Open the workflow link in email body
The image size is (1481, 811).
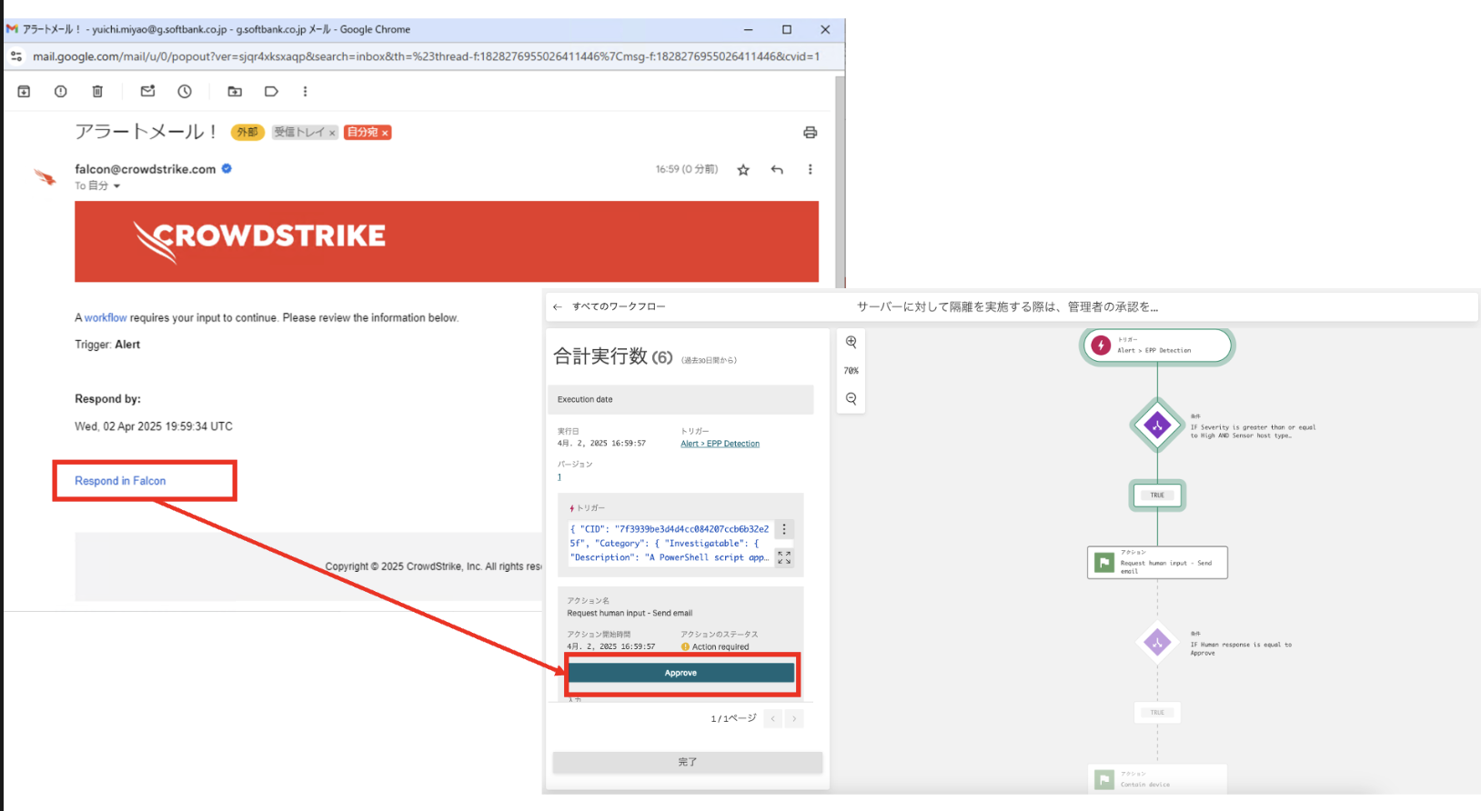point(106,317)
